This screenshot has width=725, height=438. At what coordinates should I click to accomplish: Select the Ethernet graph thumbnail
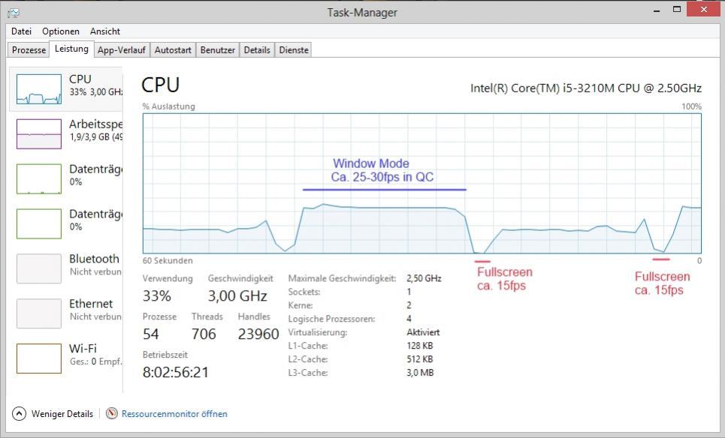39,313
